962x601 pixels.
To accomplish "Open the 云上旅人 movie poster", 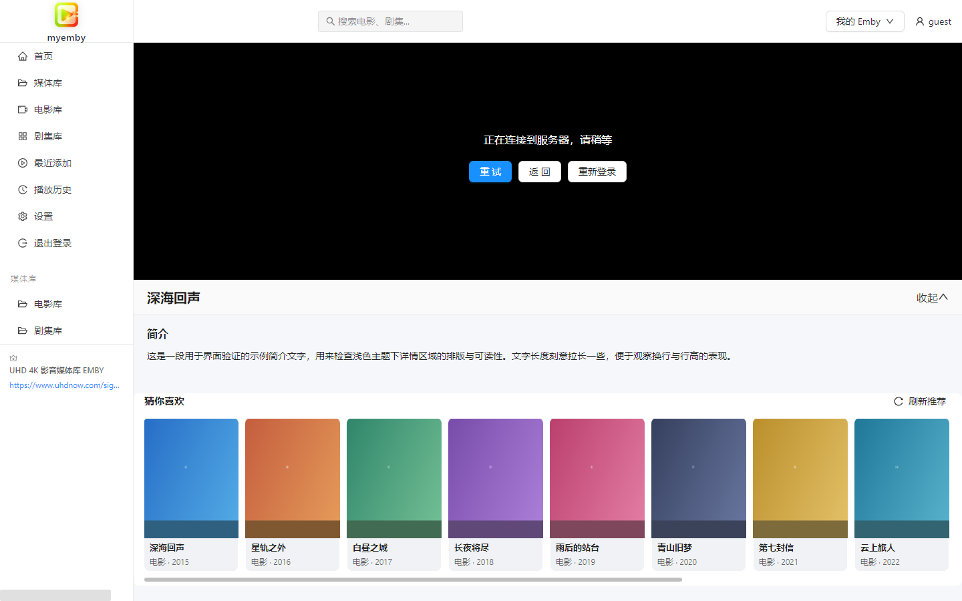I will [x=902, y=478].
